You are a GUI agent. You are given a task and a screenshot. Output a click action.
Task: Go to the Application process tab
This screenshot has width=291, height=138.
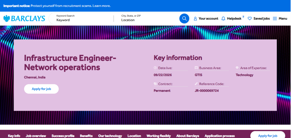[x=220, y=136]
